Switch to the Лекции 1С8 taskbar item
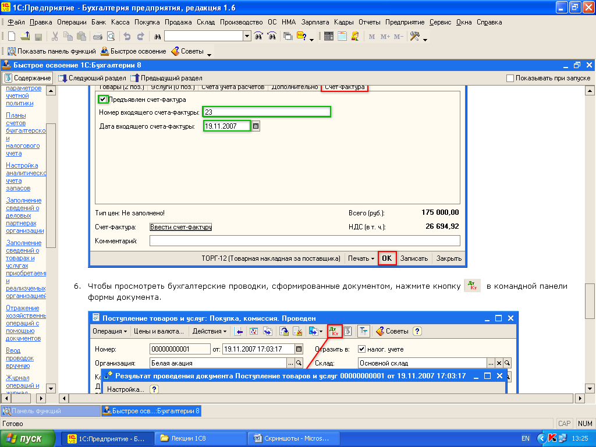Viewport: 596px width, 447px height. point(201,439)
